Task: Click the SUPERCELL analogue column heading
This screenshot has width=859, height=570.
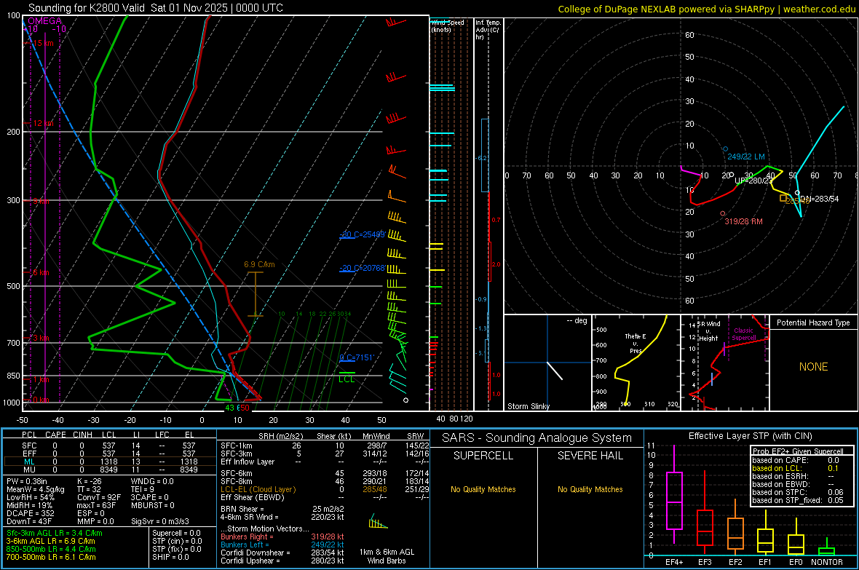Action: pyautogui.click(x=483, y=456)
